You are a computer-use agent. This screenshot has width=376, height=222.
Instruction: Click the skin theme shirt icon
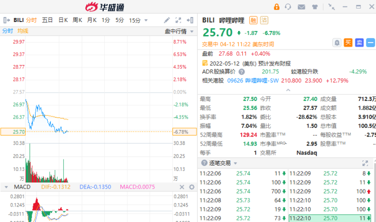(x=315, y=6)
